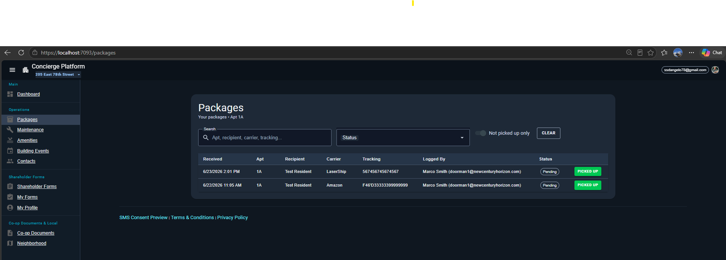726x260 pixels.
Task: Go to Maintenance in the sidebar
Action: click(x=30, y=130)
